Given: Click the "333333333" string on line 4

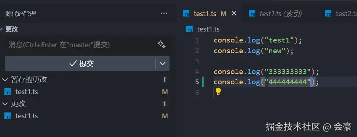Looking at the screenshot, I should [288, 72].
